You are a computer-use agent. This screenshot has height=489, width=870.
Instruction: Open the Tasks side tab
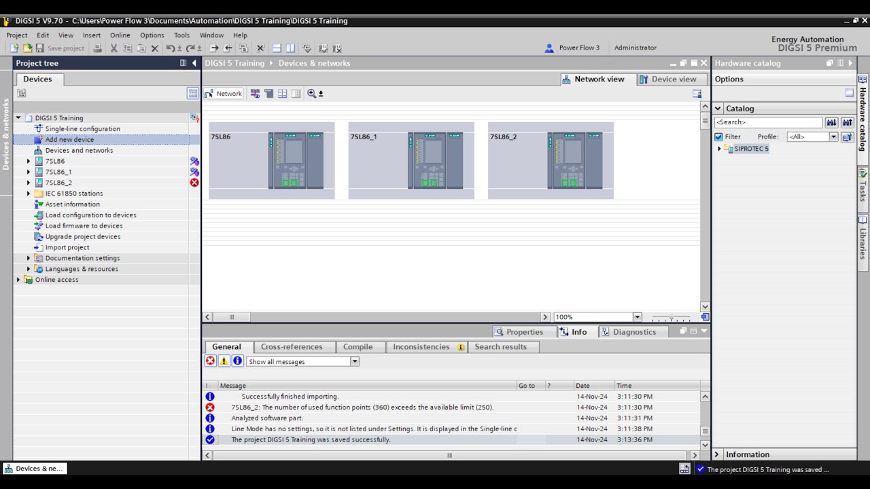click(x=863, y=185)
